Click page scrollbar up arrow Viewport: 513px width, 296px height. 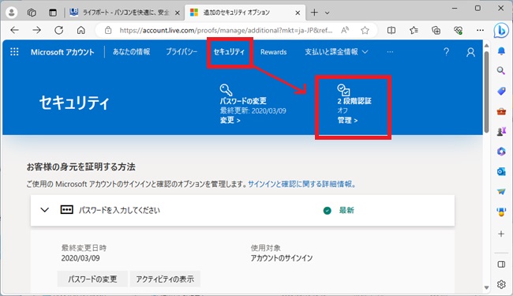click(486, 46)
